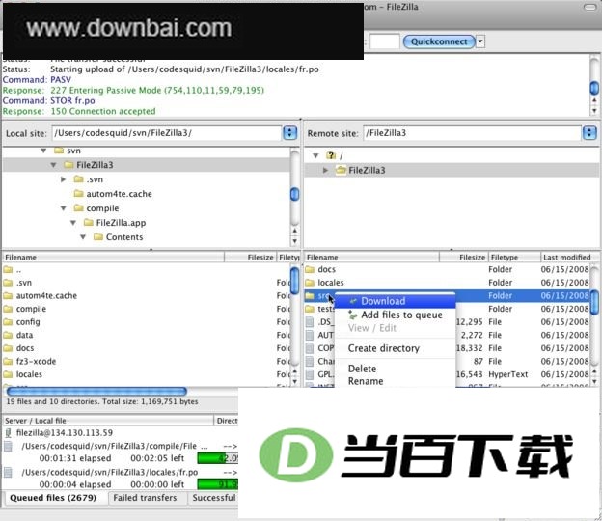602x521 pixels.
Task: Select the remote .DS_ file icon
Action: coord(310,322)
